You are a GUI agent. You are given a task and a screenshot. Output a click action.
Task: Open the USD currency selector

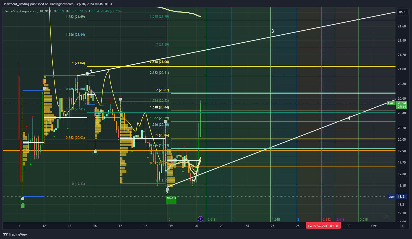(402, 12)
